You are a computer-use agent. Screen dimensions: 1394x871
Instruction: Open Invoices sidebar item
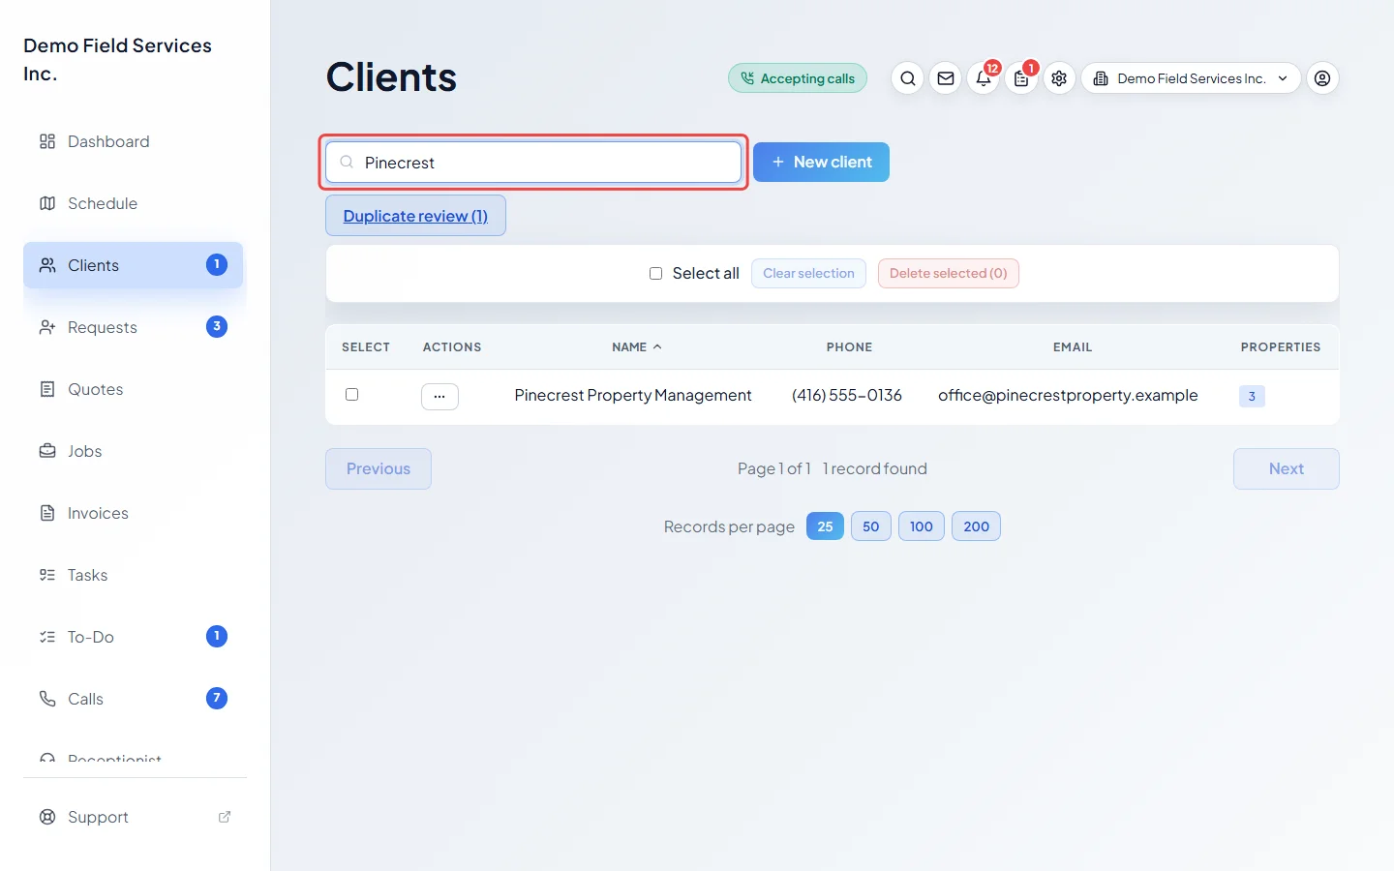pos(134,513)
